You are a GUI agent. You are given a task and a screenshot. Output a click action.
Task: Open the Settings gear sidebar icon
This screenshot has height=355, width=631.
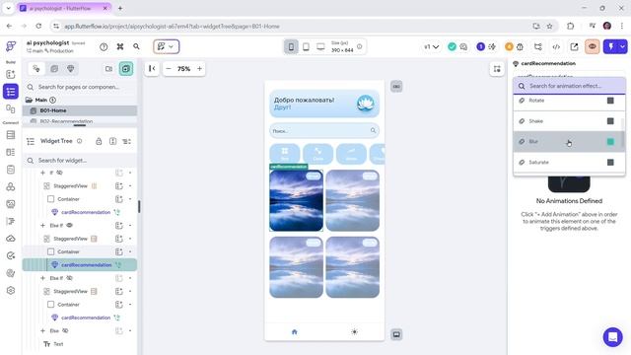coord(11,291)
